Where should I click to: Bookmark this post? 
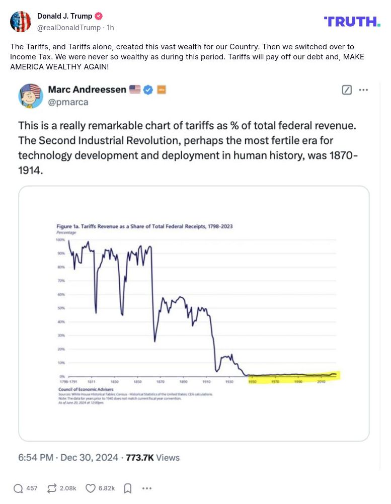pos(128,488)
